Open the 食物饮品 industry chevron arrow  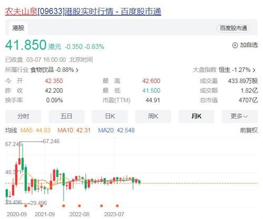click(77, 70)
